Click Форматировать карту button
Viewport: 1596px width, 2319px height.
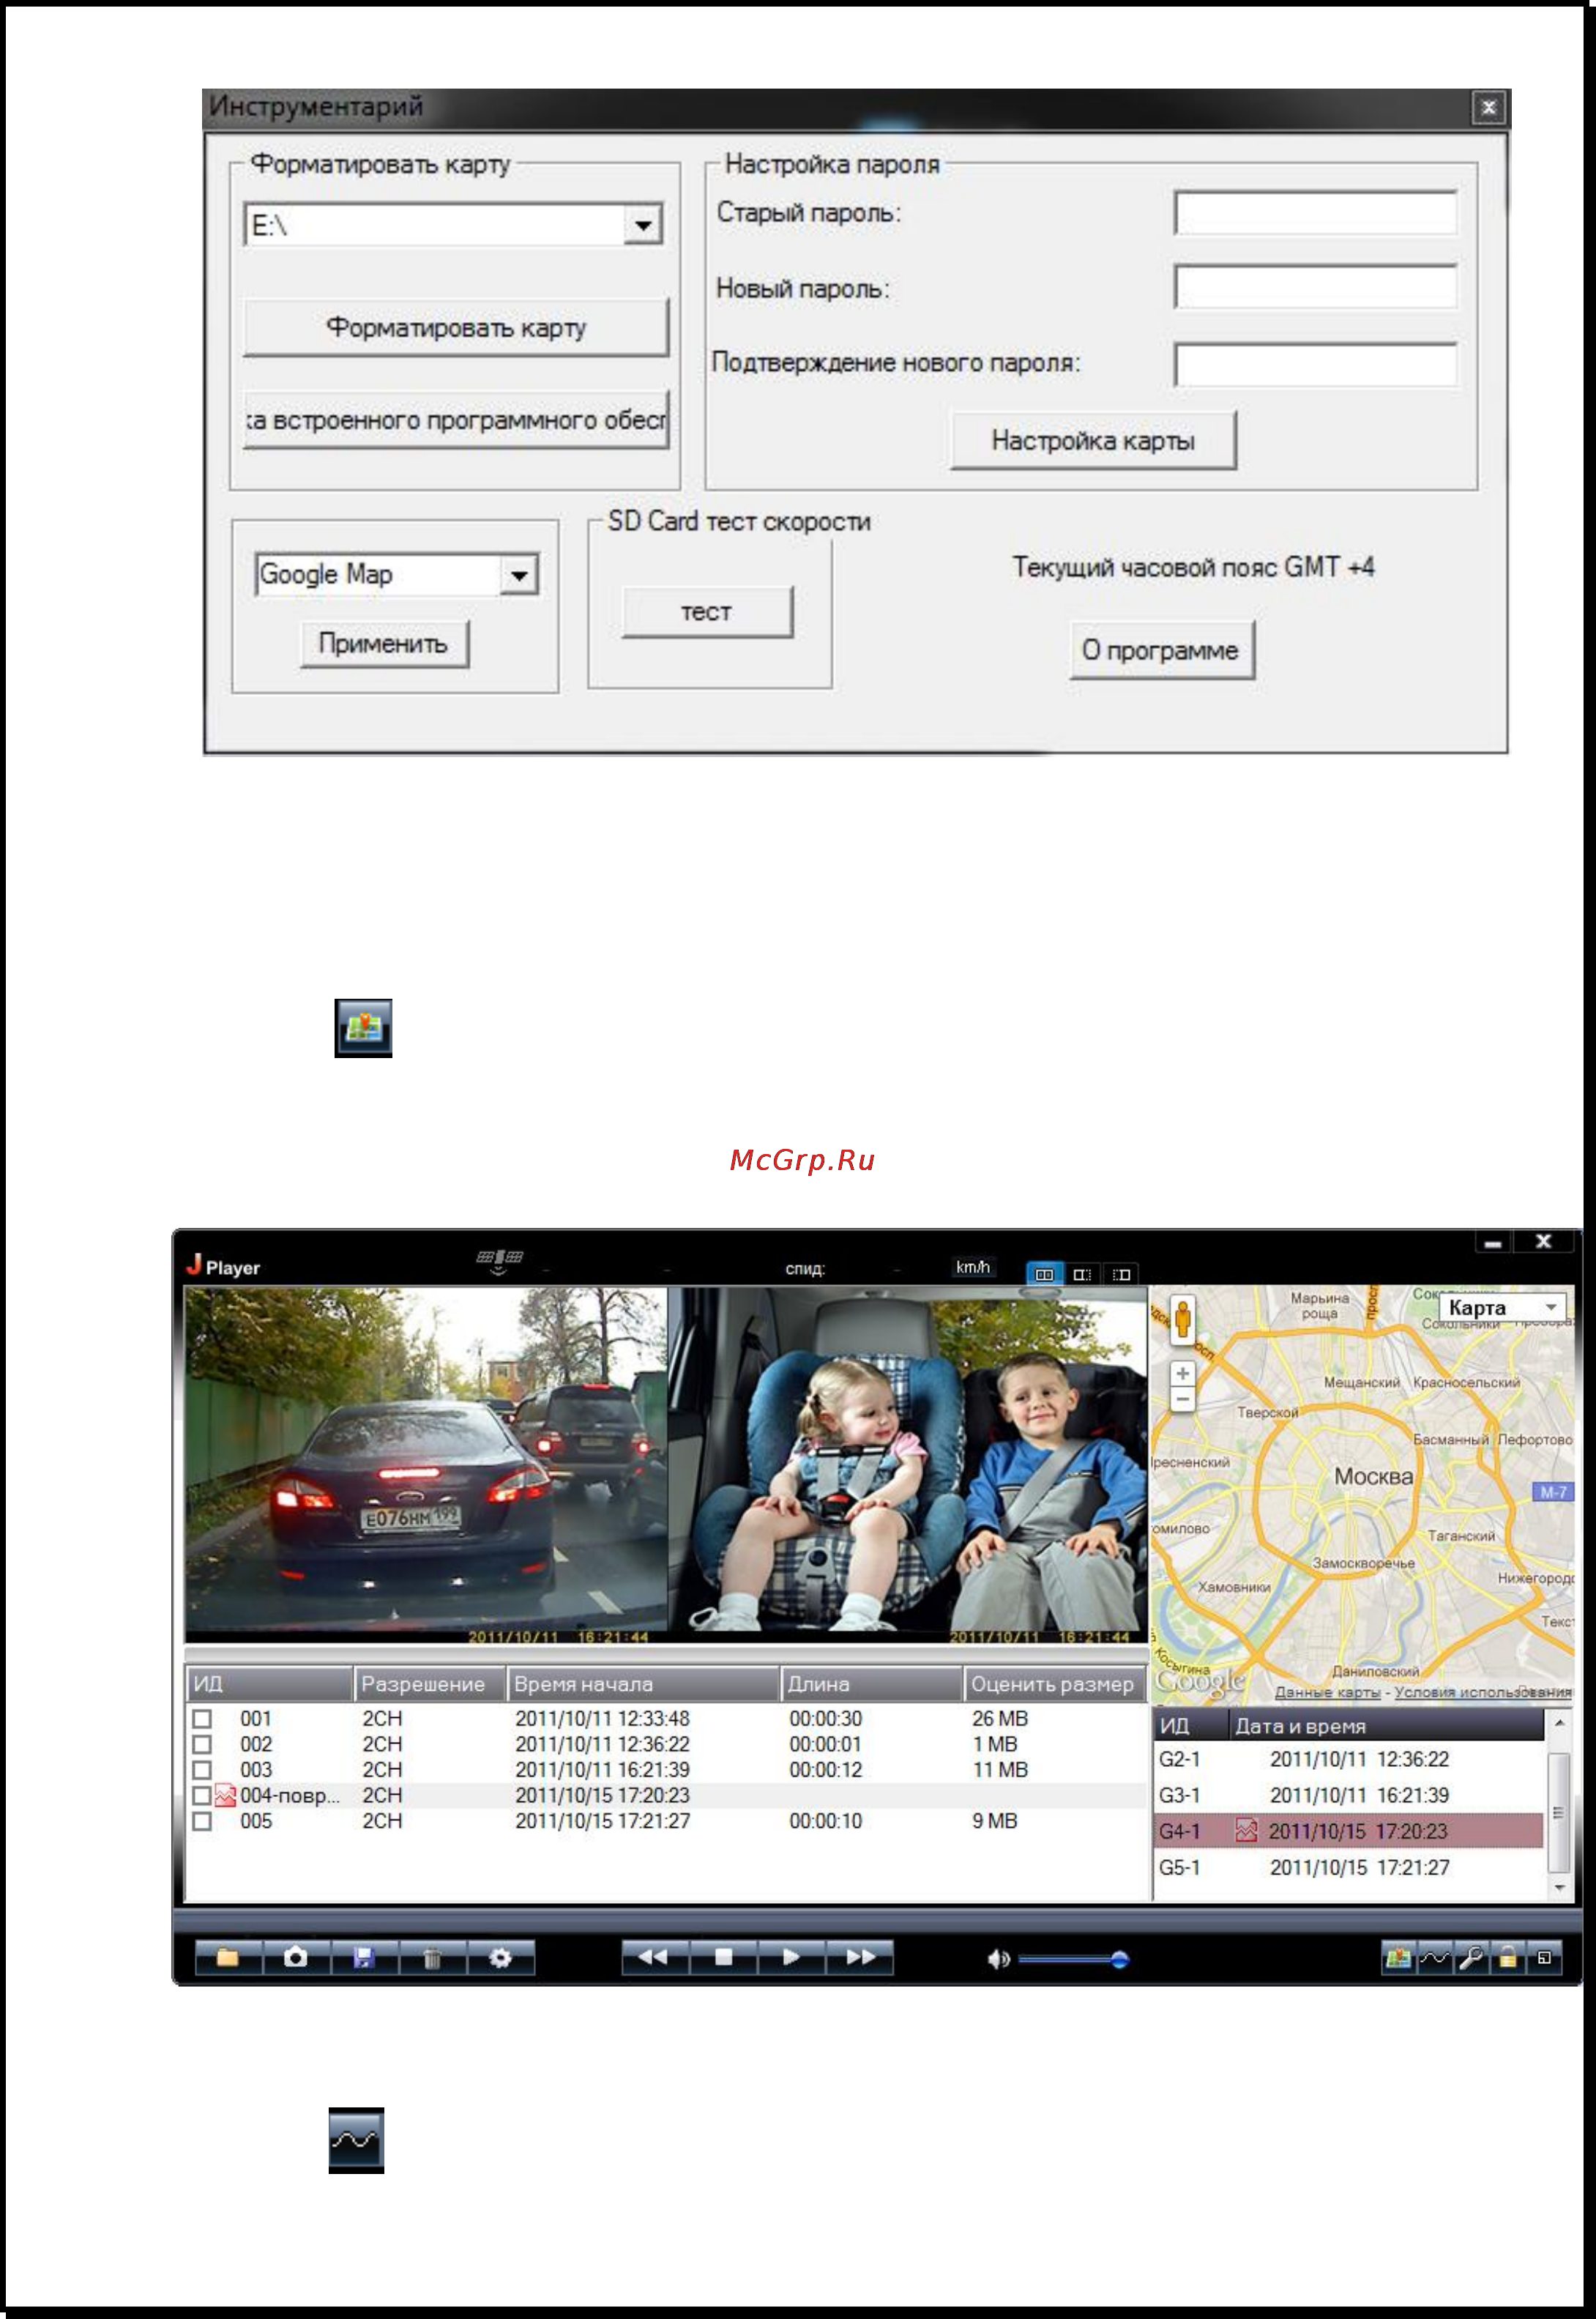[x=456, y=327]
